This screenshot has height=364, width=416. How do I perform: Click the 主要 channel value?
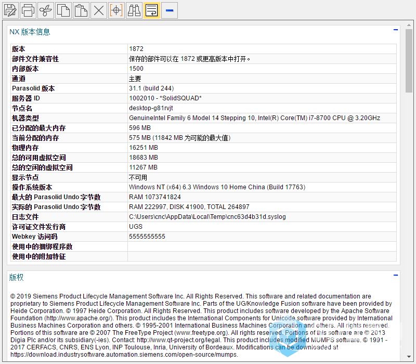135,79
